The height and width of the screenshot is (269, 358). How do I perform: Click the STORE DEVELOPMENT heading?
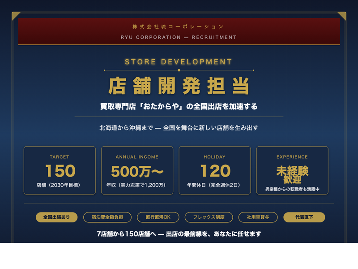[179, 62]
